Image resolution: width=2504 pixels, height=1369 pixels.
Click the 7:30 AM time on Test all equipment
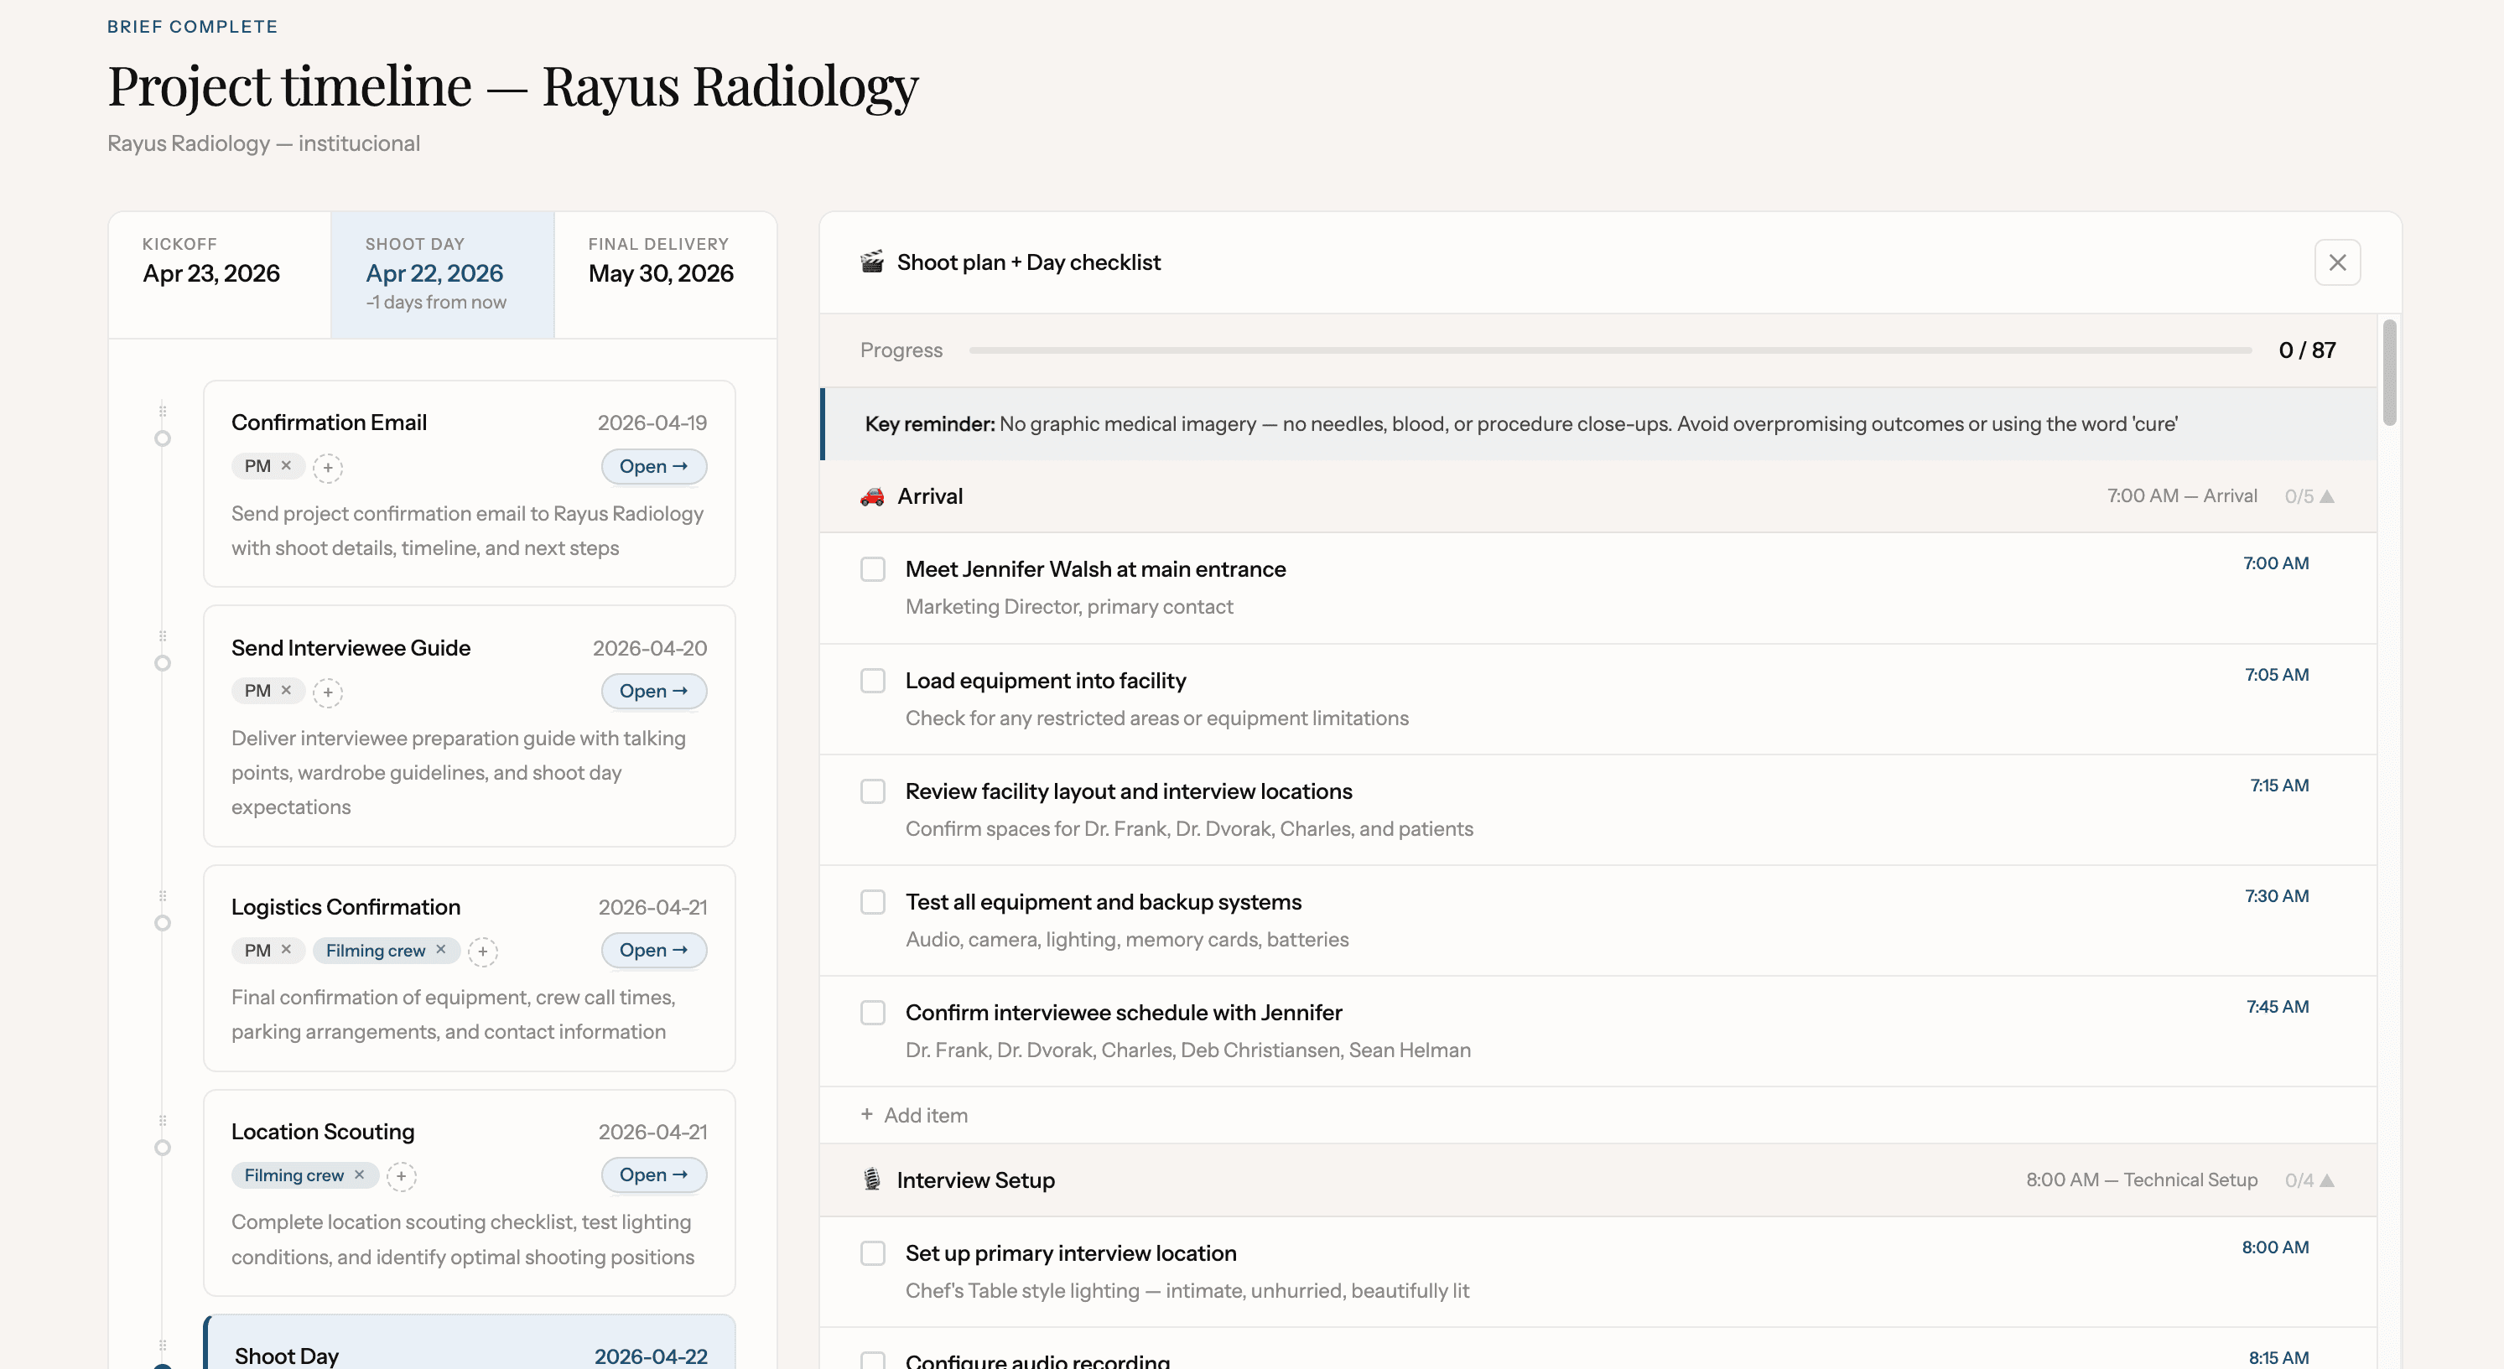pos(2277,897)
